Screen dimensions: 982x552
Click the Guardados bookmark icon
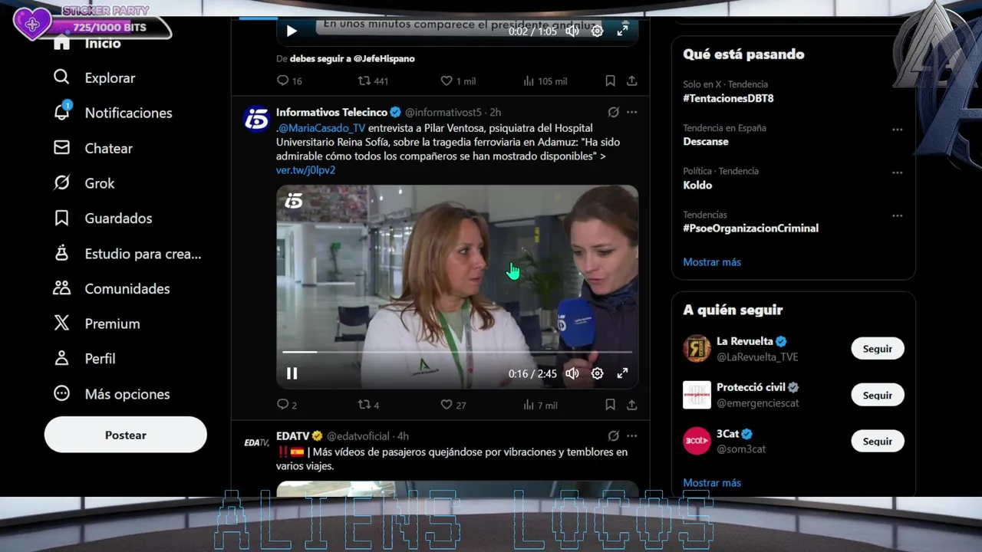(x=61, y=219)
